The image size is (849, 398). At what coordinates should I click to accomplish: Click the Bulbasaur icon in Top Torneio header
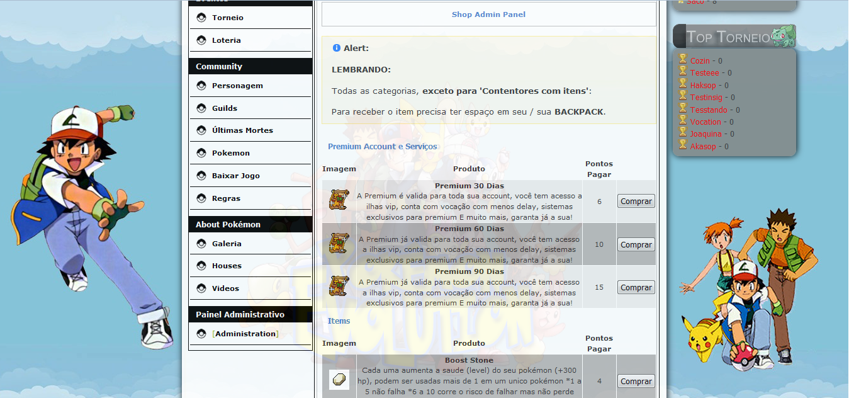(x=784, y=36)
